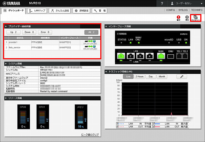Click the CPU0 usage gauge
The width and height of the screenshot is (205, 142).
click(24, 117)
